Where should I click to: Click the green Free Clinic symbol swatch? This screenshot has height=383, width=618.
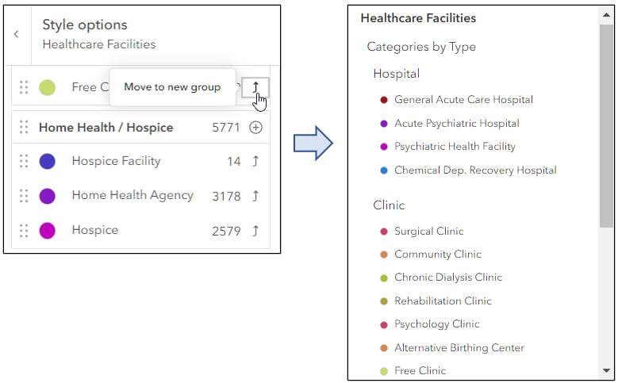pyautogui.click(x=48, y=87)
